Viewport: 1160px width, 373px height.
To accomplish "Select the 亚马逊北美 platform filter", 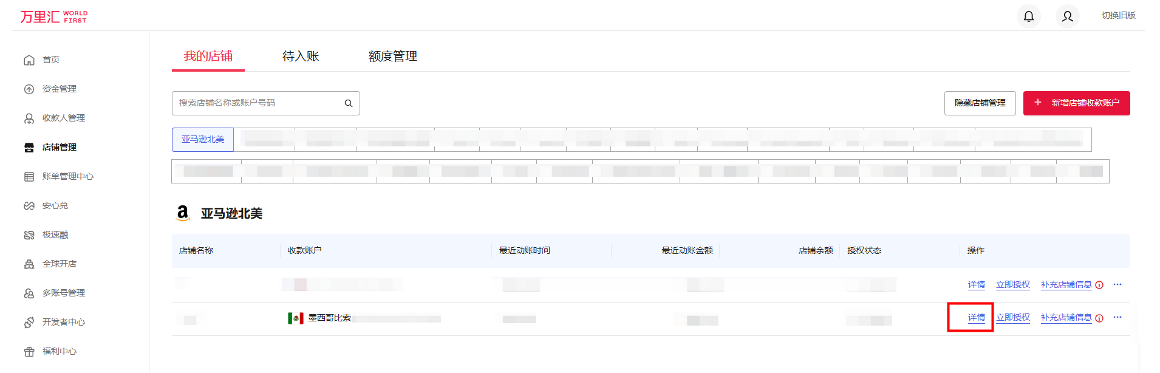I will (203, 139).
